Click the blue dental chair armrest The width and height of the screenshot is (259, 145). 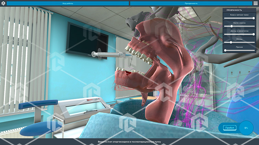click(33, 105)
